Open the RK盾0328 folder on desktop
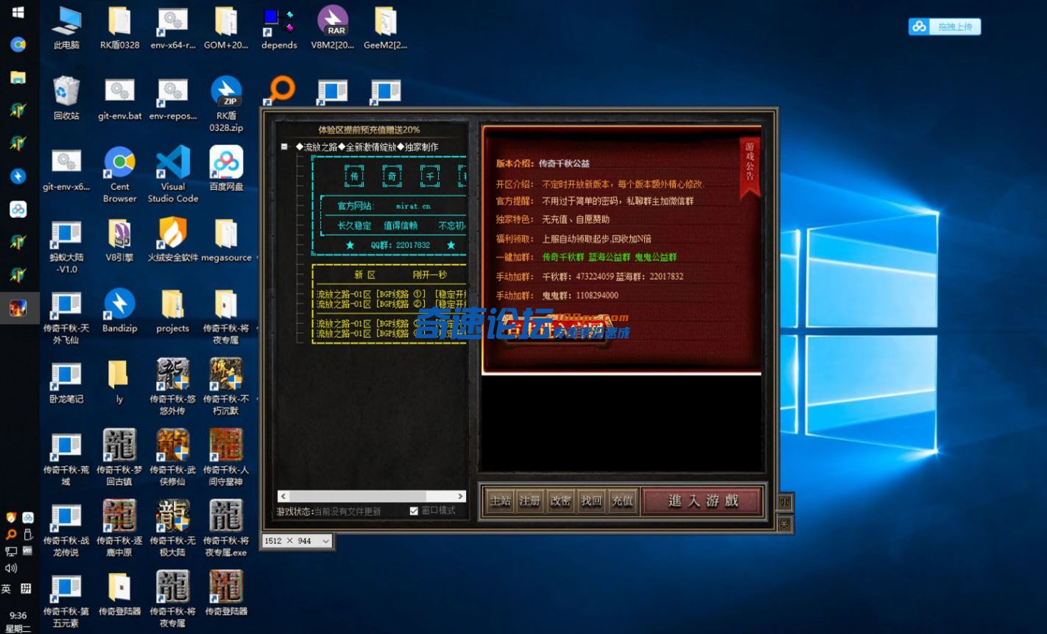The height and width of the screenshot is (634, 1047). [x=119, y=28]
